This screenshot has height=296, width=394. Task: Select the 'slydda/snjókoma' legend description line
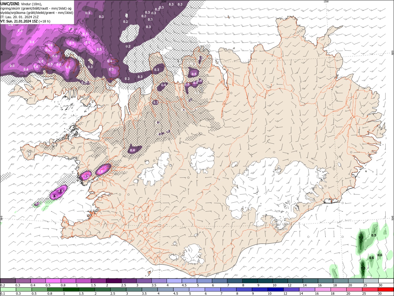point(37,12)
